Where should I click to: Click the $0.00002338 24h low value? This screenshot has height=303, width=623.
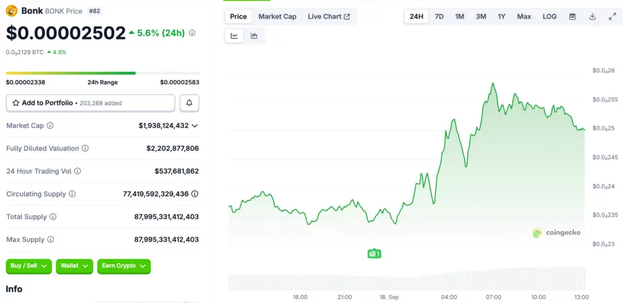[26, 83]
